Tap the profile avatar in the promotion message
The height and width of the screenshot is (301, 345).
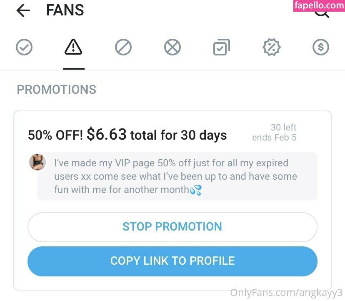[37, 162]
